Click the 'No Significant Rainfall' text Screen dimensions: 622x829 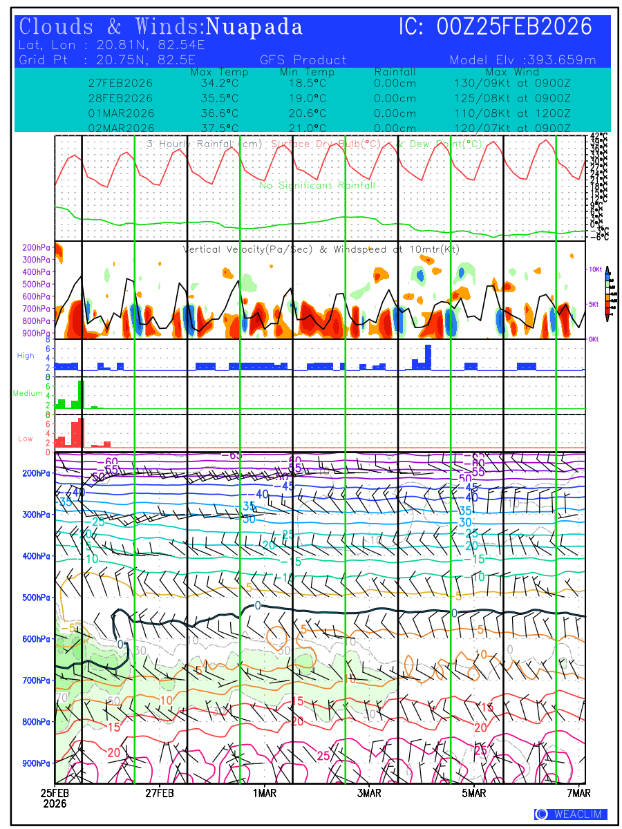point(317,185)
